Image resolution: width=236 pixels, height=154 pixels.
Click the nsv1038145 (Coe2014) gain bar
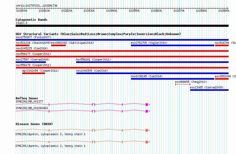[x=172, y=79]
